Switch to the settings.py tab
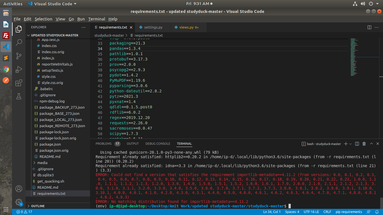This screenshot has height=215, width=383. [153, 27]
